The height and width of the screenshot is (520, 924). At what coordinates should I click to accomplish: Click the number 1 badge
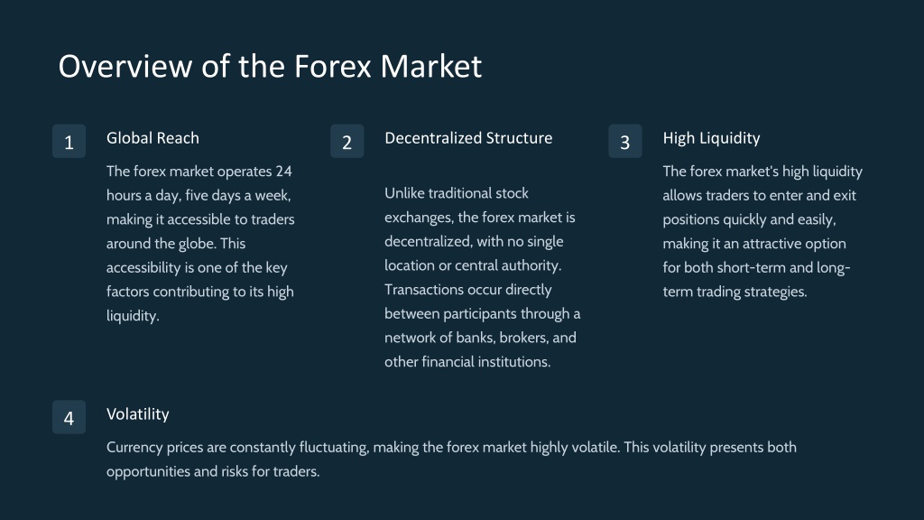tap(69, 141)
